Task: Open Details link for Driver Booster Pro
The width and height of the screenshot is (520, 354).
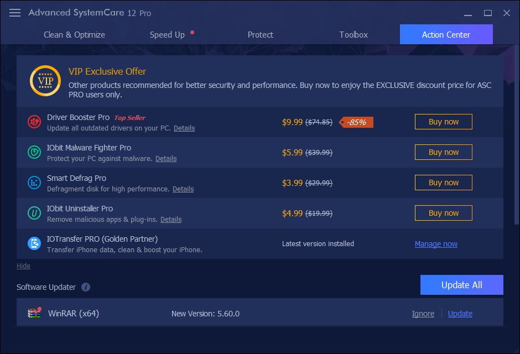Action: click(184, 128)
